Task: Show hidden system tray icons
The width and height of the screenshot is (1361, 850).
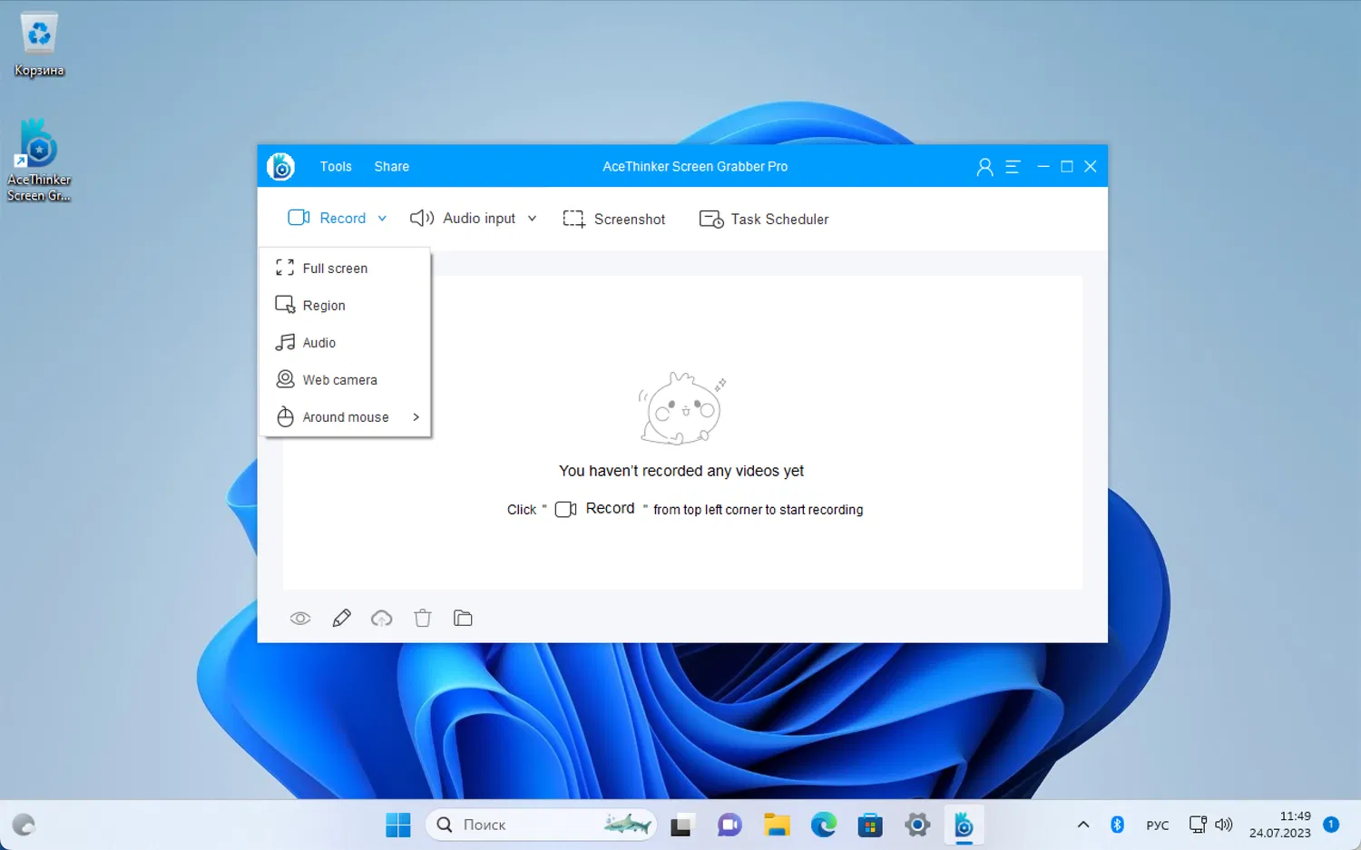Action: pos(1082,825)
